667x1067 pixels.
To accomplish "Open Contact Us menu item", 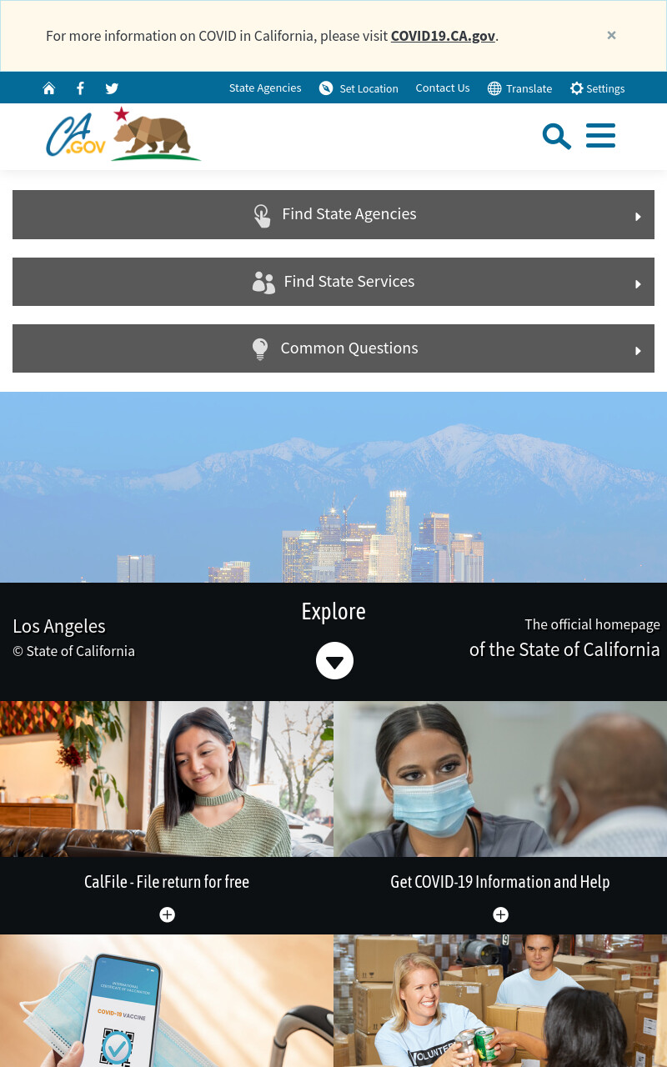I will [443, 88].
